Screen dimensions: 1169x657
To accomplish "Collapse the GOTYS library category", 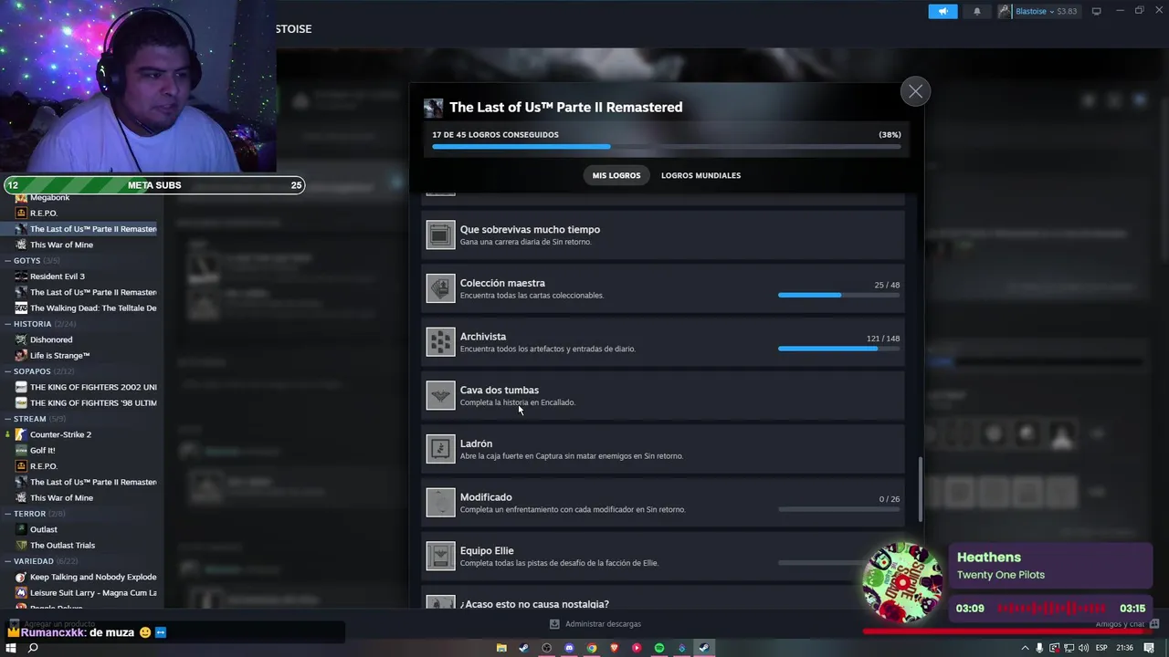I will (8, 260).
